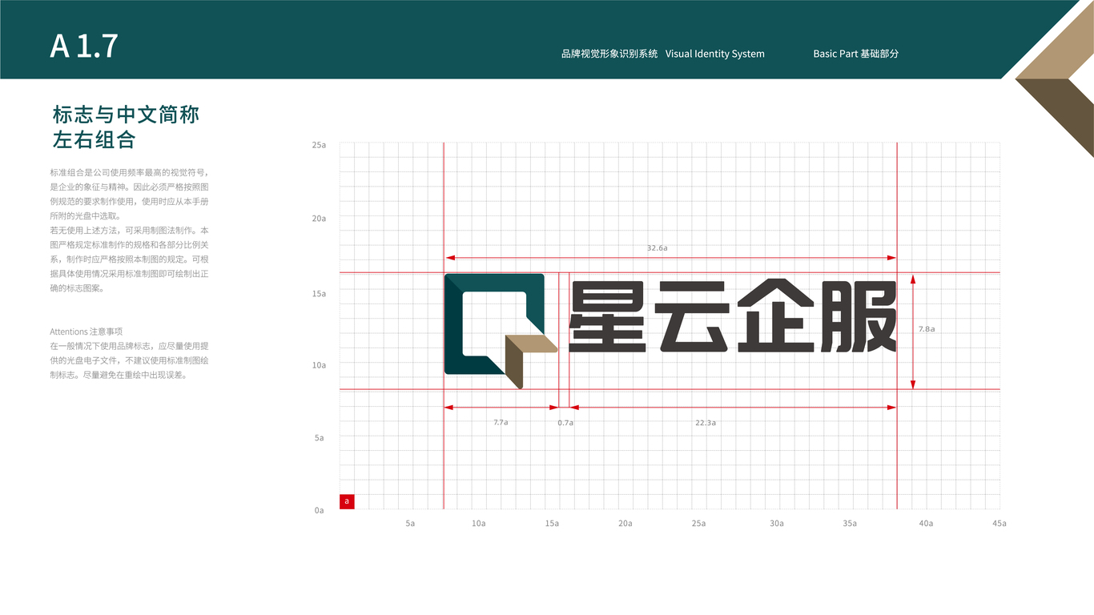Click the 35a horizontal axis label

(850, 524)
